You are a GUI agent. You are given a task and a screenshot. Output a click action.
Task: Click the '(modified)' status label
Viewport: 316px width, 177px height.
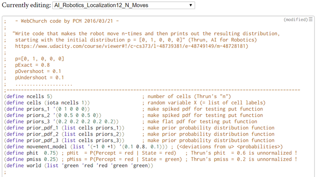pyautogui.click(x=296, y=20)
